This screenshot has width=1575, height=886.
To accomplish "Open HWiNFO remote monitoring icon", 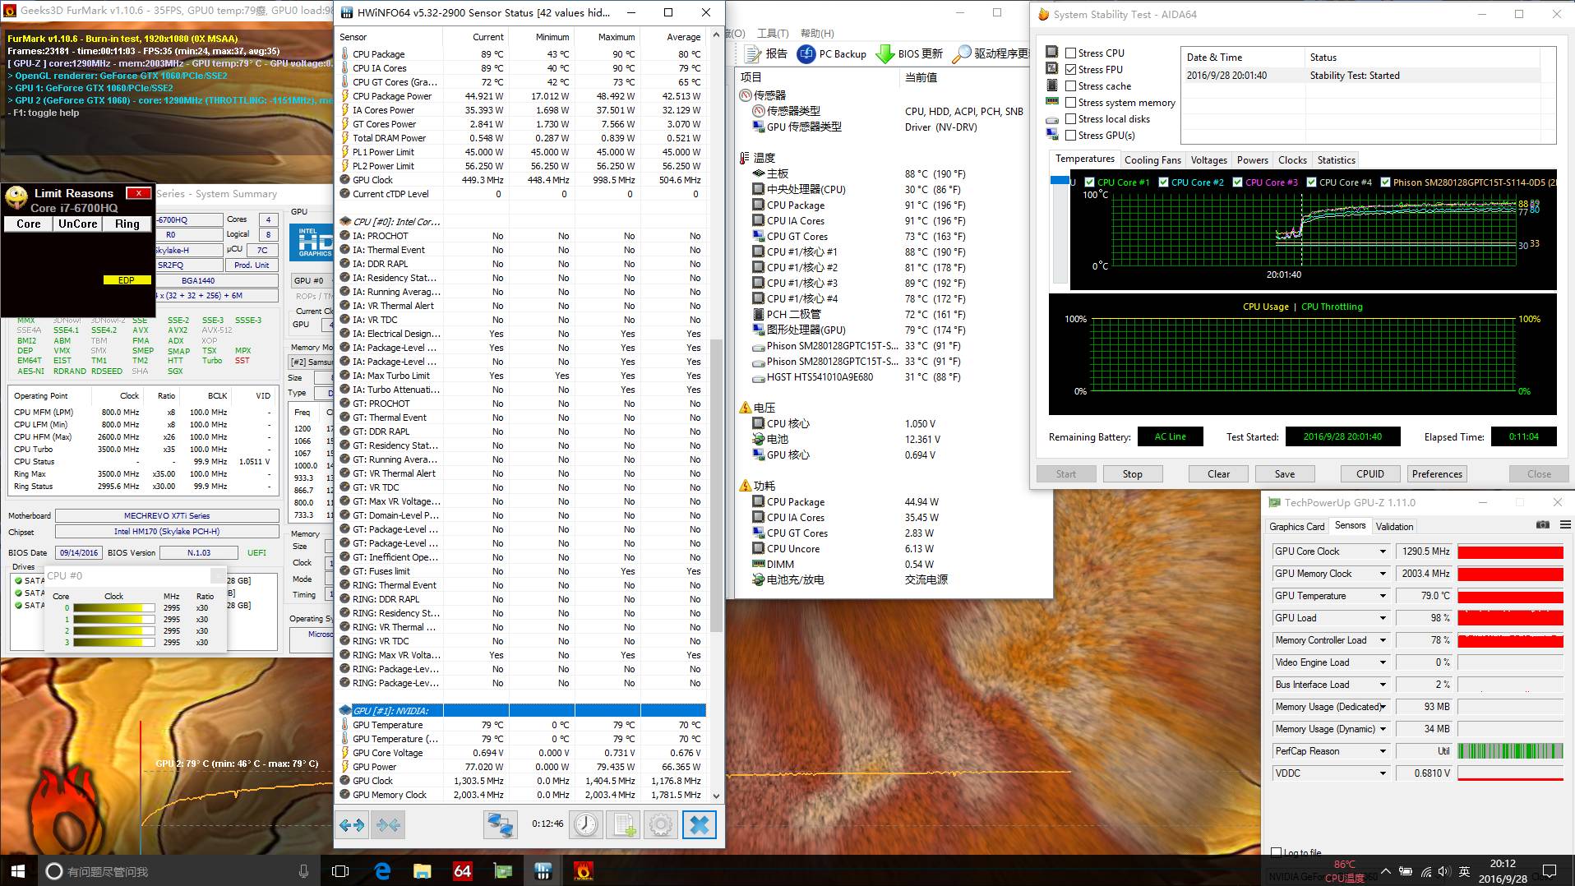I will (500, 824).
